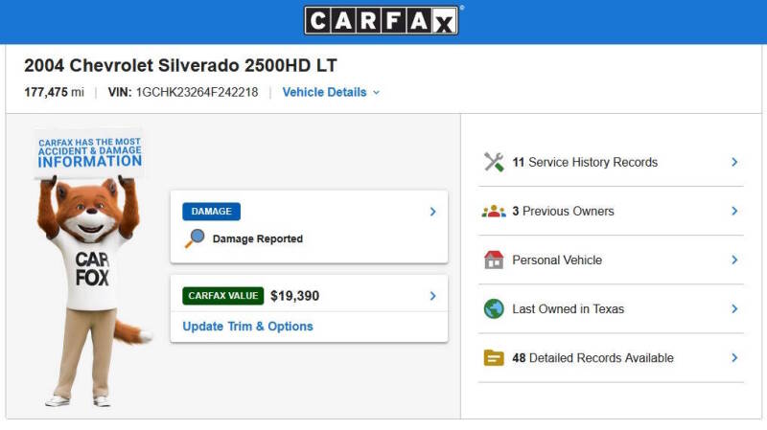Click the globe last owned icon

coord(494,308)
